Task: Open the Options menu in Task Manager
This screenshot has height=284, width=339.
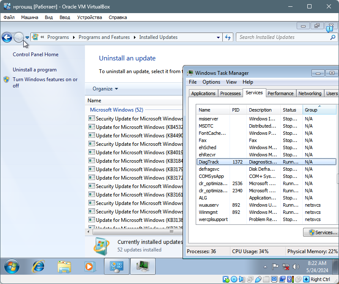Action: (x=211, y=82)
